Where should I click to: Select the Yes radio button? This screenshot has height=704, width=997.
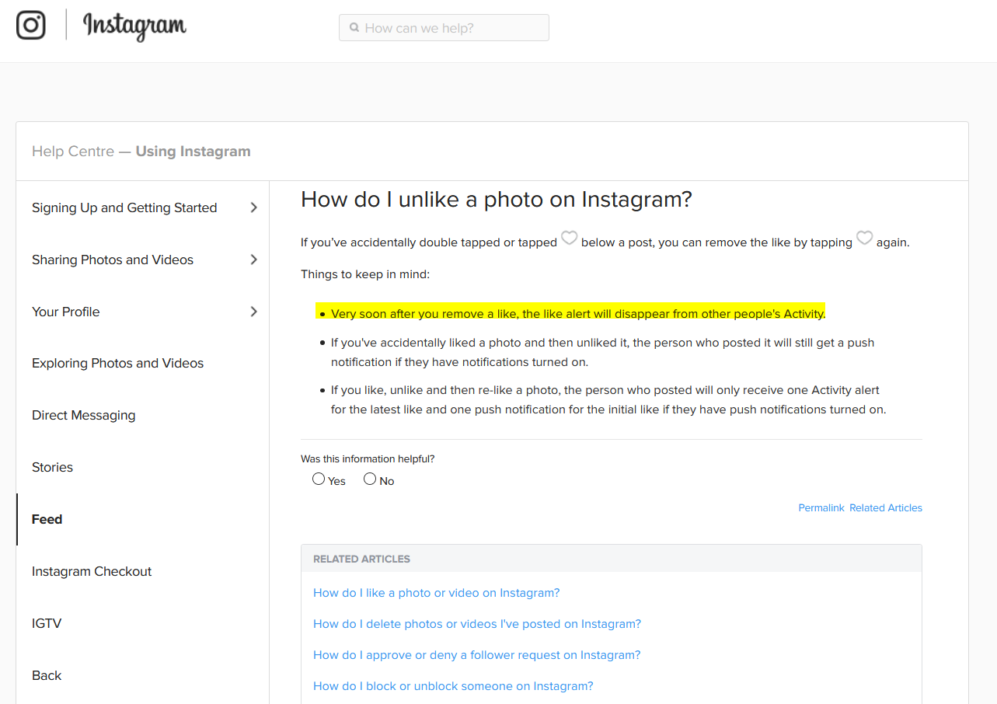pos(319,479)
